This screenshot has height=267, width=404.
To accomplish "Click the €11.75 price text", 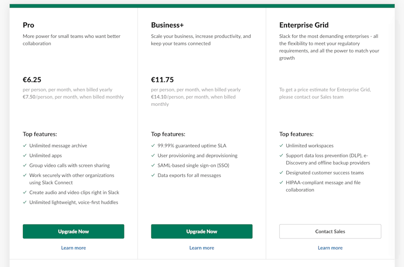I will click(162, 79).
